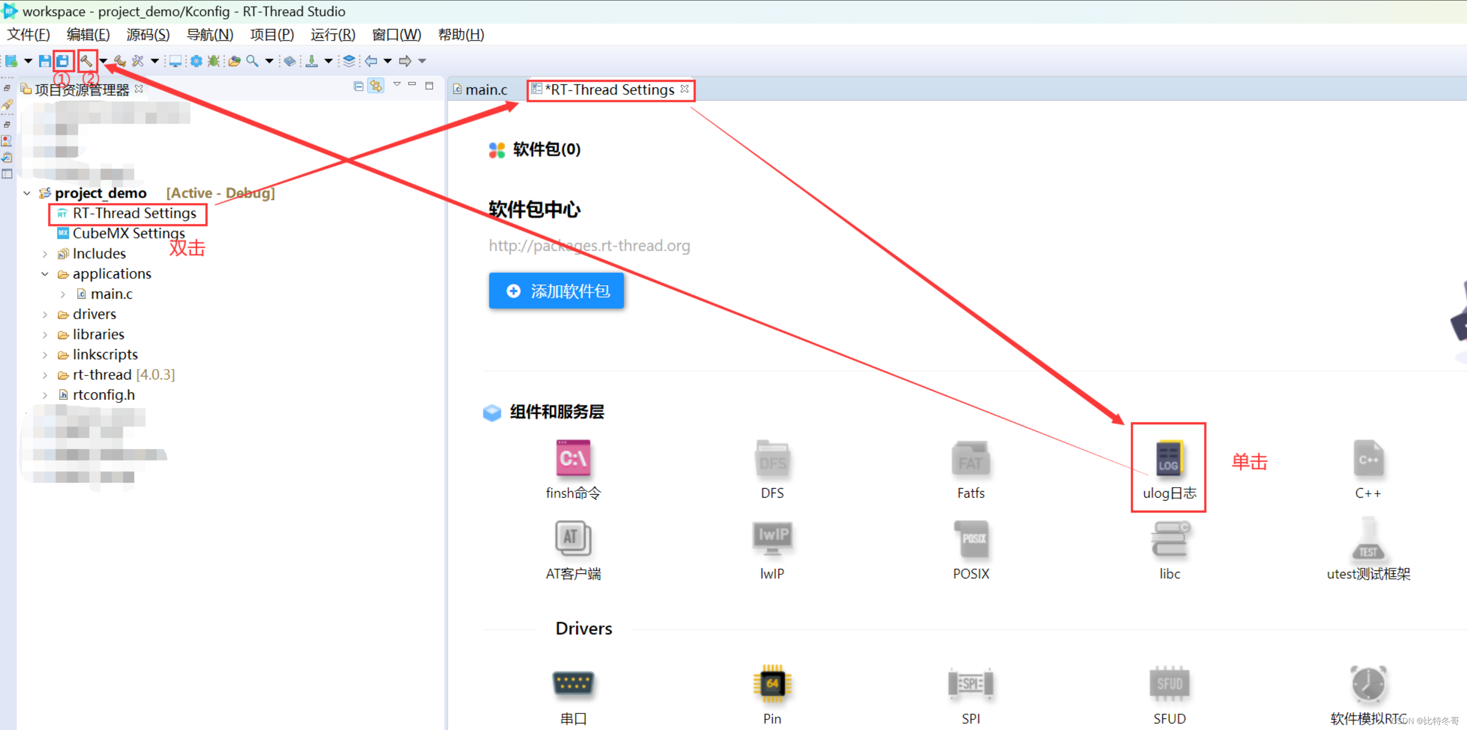Toggle Link with Editor in project explorer

(376, 86)
